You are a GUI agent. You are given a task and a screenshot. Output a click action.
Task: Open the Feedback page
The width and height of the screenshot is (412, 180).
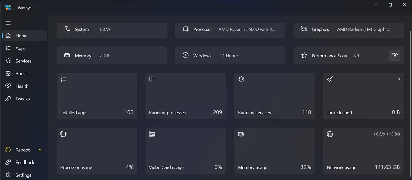(x=25, y=163)
